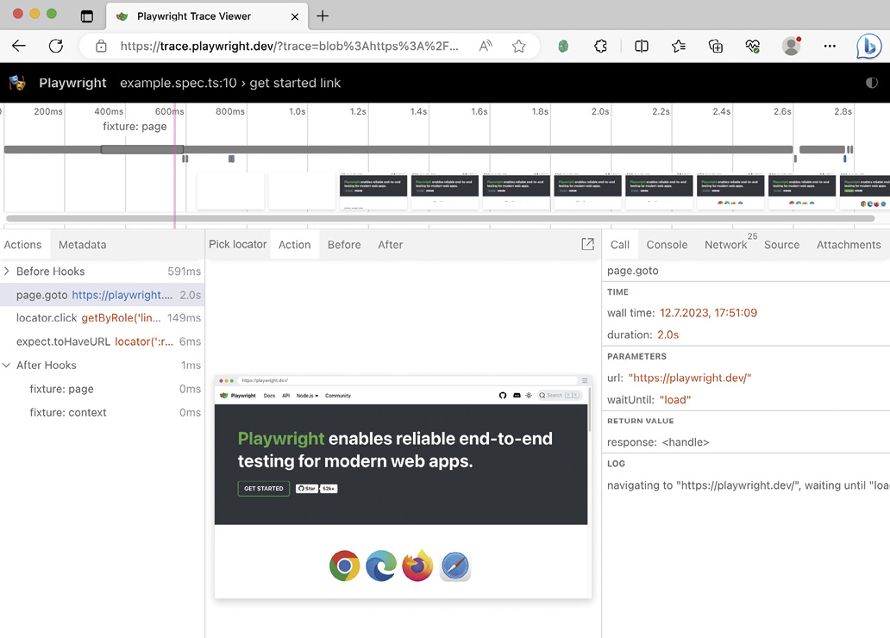This screenshot has width=890, height=638.
Task: Click the Edge logo in snapshot
Action: 381,566
